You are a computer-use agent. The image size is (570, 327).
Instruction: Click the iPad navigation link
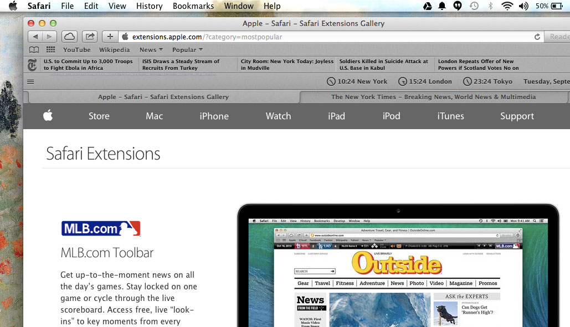pyautogui.click(x=336, y=116)
